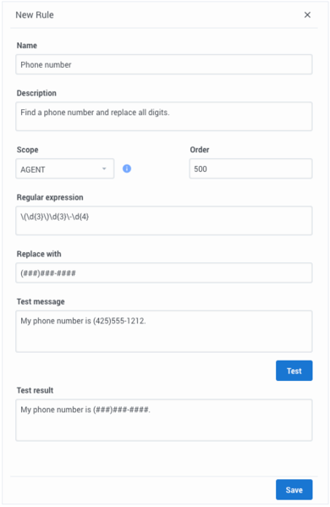Viewport: 330px width, 507px height.
Task: Click the Replace with label
Action: click(x=39, y=254)
